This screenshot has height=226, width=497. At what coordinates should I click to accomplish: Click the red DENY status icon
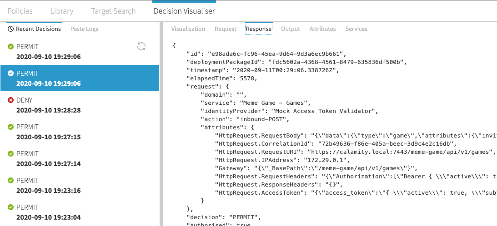(x=10, y=100)
